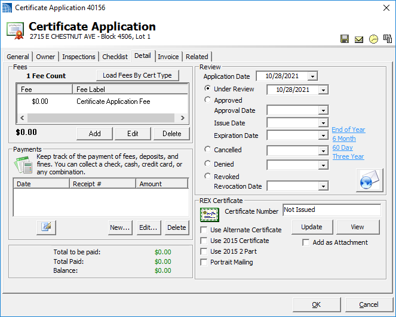Check Add as Attachment
The width and height of the screenshot is (396, 317).
pyautogui.click(x=306, y=242)
